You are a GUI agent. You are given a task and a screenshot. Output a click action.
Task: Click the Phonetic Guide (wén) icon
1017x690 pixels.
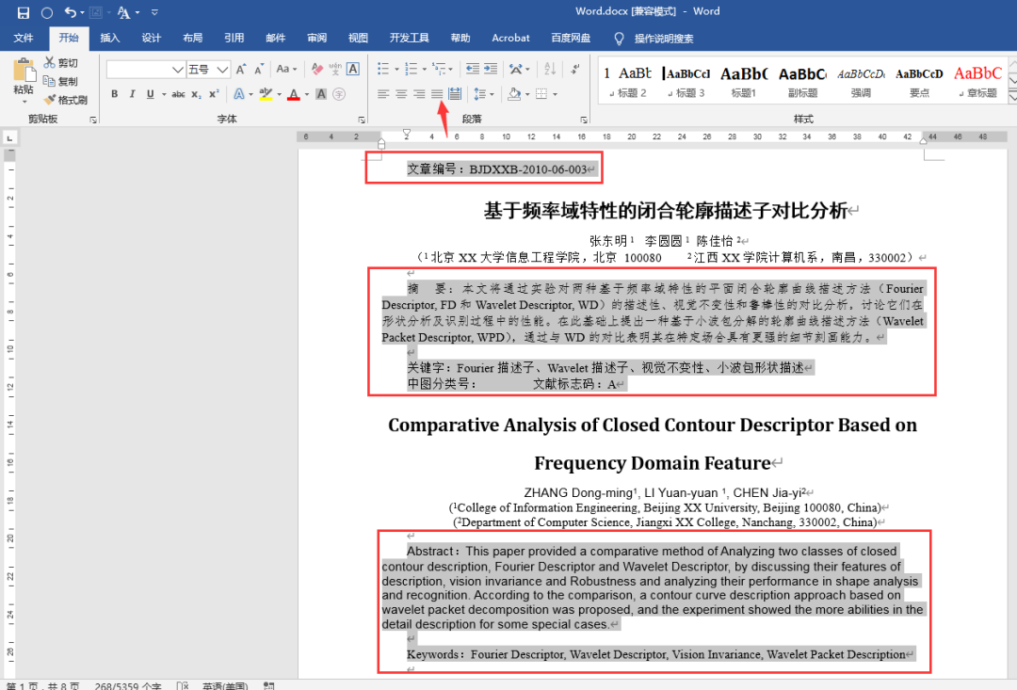tap(334, 69)
